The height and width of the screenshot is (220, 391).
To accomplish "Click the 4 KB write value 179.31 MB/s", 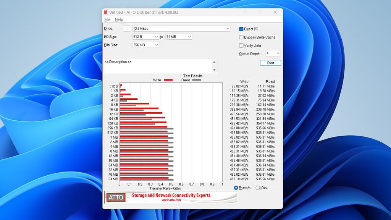I will (x=239, y=100).
